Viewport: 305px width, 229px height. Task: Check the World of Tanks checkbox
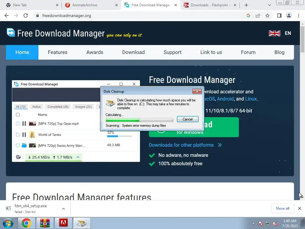[18, 134]
